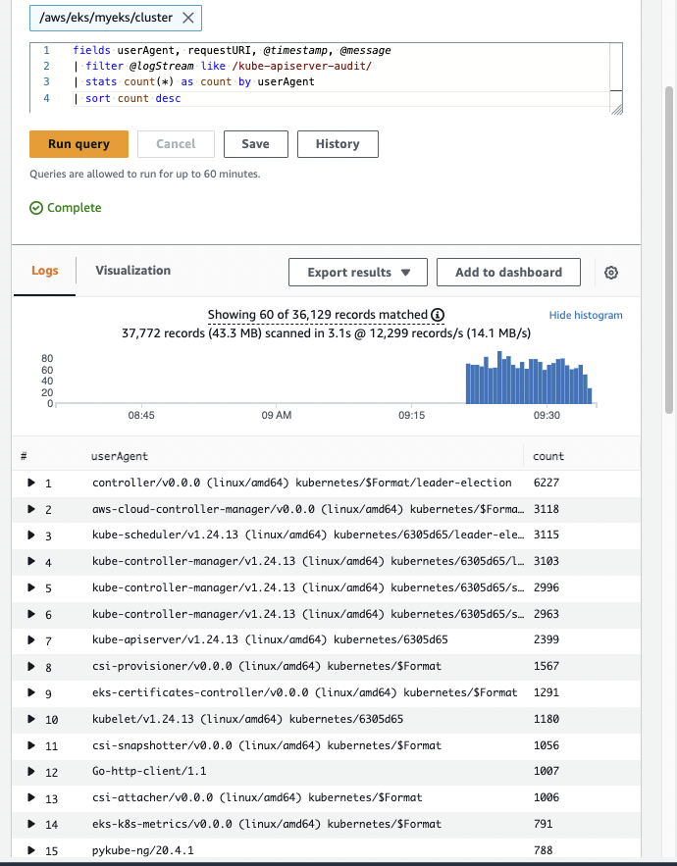Switch to the Logs tab
This screenshot has width=677, height=866.
pyautogui.click(x=45, y=271)
